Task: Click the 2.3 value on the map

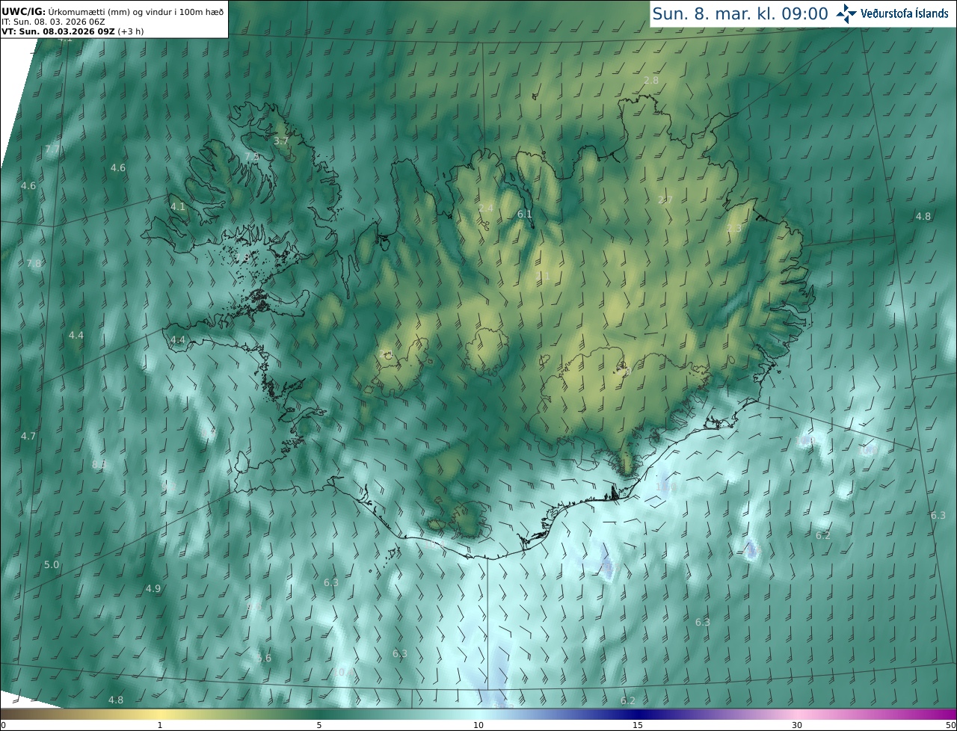Action: (x=734, y=228)
